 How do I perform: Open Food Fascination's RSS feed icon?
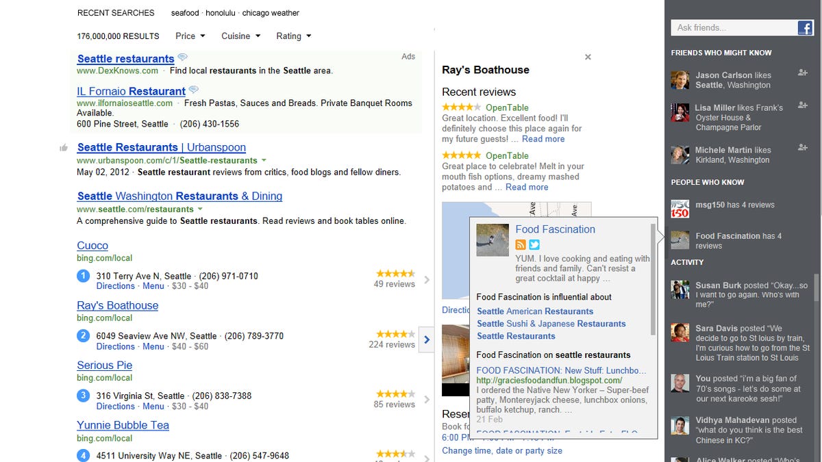tap(521, 245)
